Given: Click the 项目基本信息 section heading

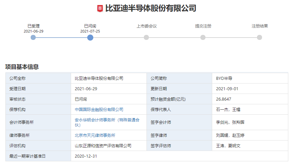Looking at the screenshot, I should (x=22, y=67).
